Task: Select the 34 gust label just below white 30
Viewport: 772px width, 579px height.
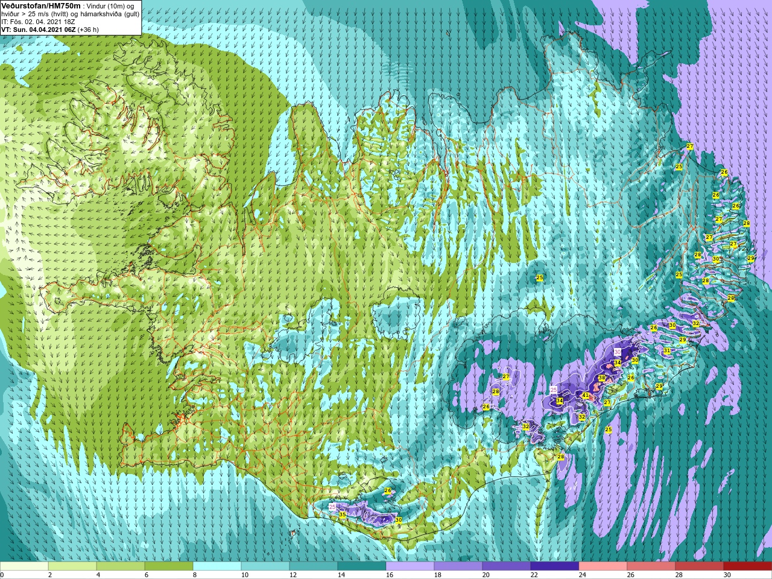Action: [617, 362]
